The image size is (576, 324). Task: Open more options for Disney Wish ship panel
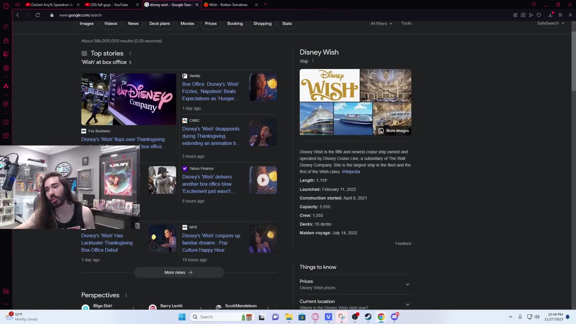tap(313, 61)
